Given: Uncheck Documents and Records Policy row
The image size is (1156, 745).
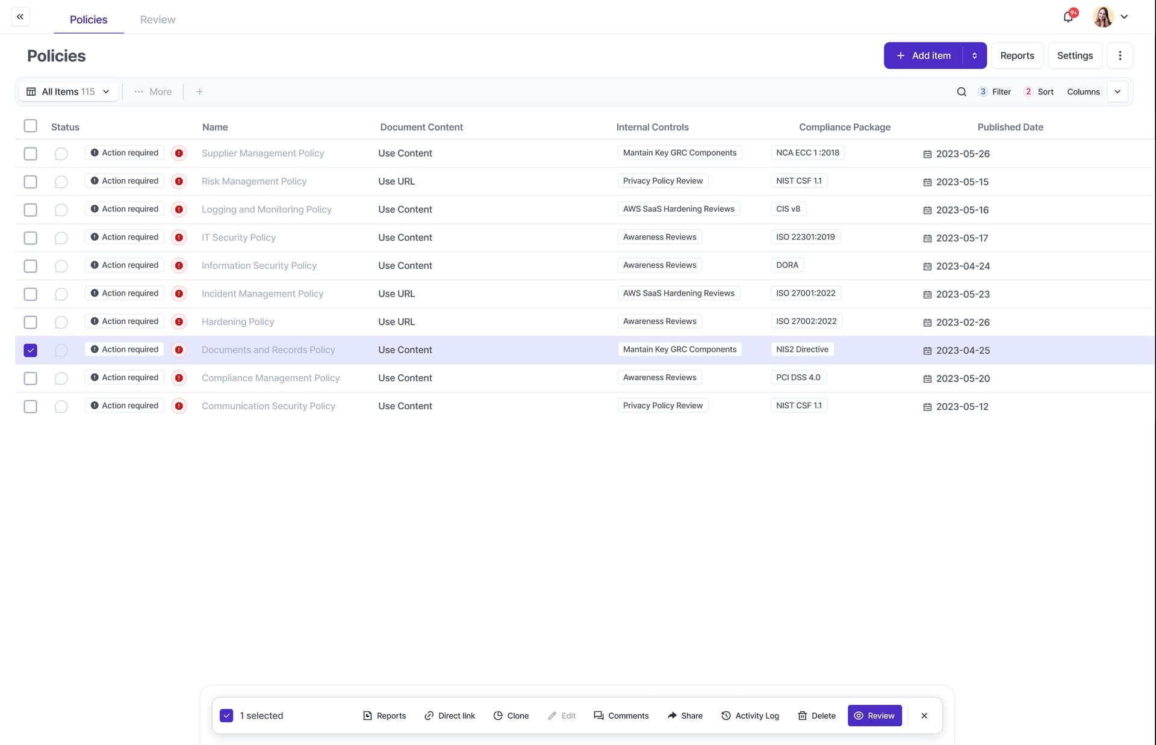Looking at the screenshot, I should [x=30, y=350].
